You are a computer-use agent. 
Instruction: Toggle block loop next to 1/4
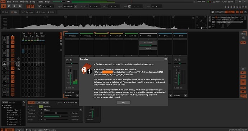tap(40, 6)
